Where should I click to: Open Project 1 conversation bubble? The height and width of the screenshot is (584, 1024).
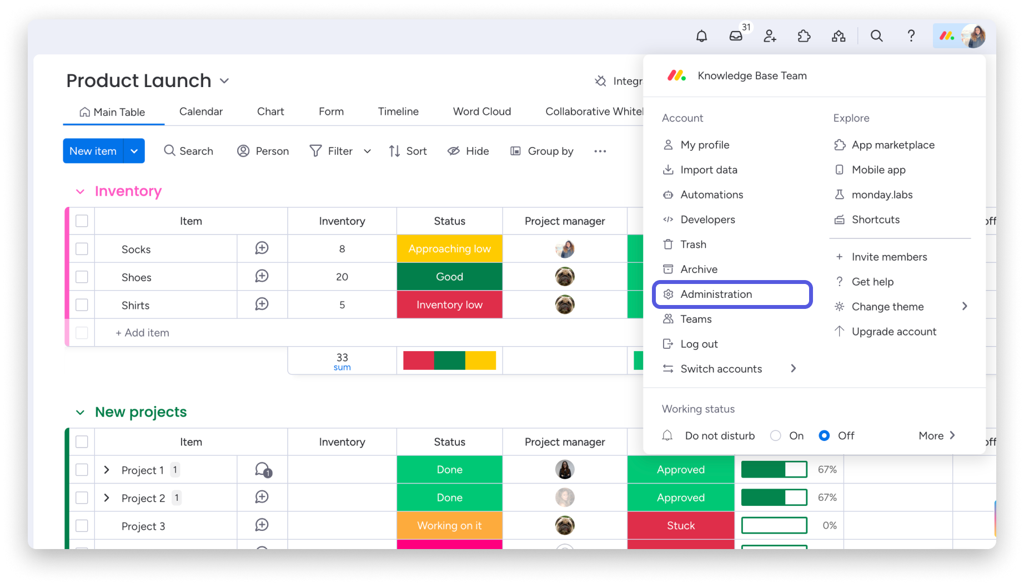263,470
